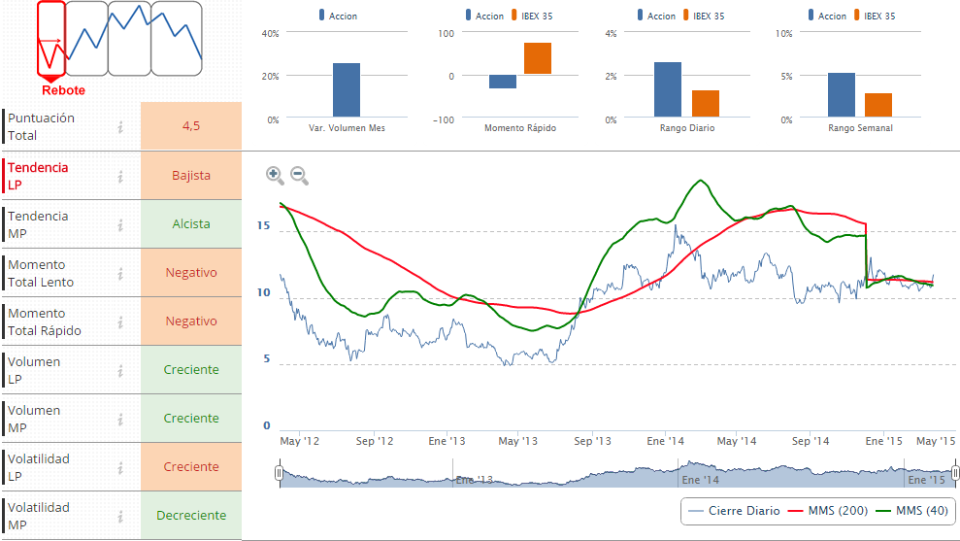Open info icon for Puntuación Total
Viewport: 960px width, 541px height.
click(120, 126)
